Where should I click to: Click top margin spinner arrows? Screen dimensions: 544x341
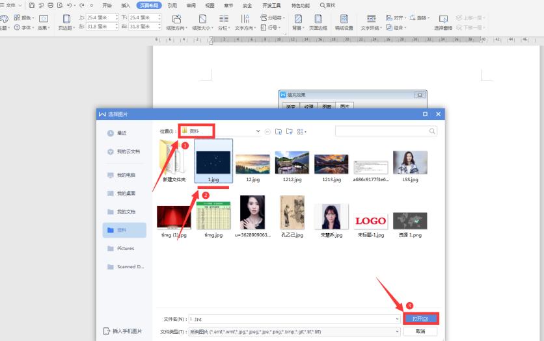click(116, 17)
